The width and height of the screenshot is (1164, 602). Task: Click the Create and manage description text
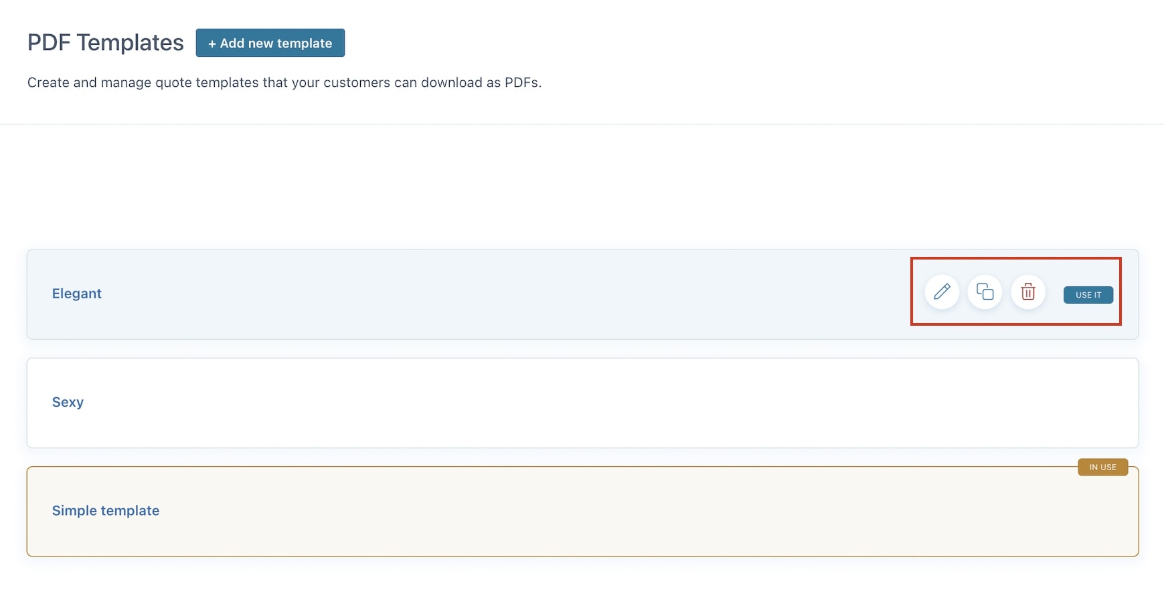[284, 82]
